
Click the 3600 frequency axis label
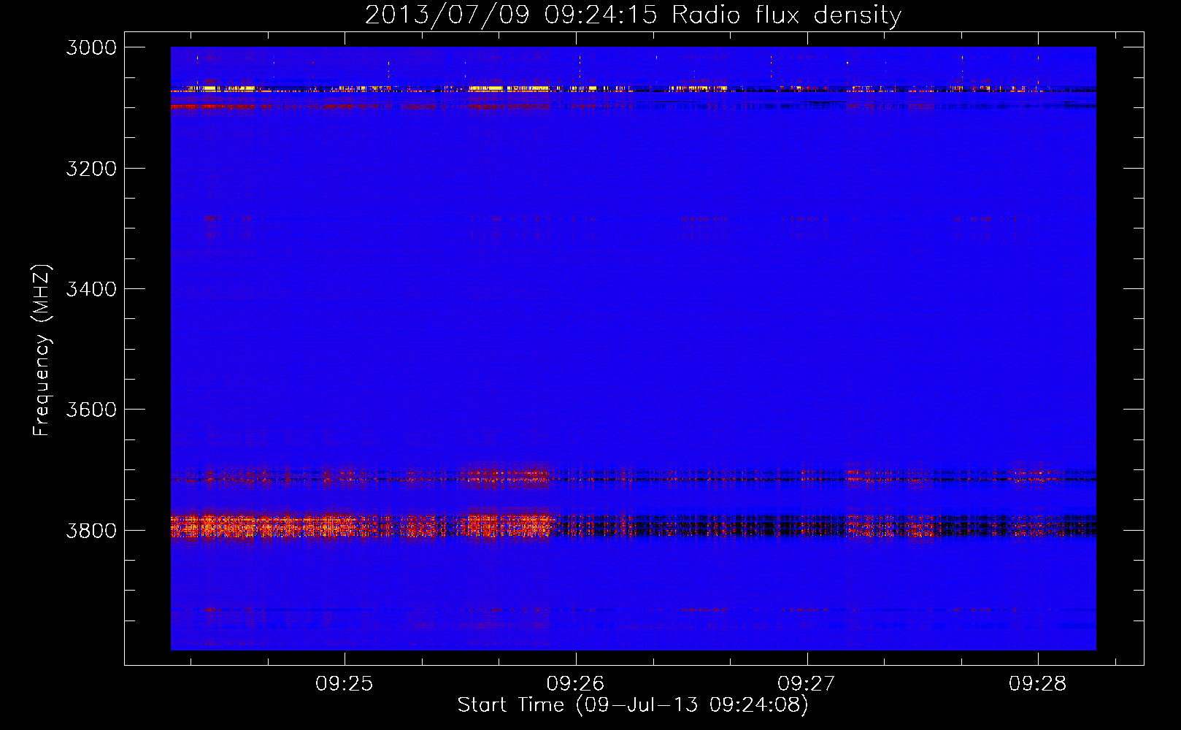91,410
